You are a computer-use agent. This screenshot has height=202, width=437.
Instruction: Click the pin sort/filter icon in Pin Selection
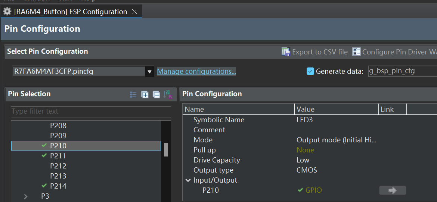(x=168, y=95)
